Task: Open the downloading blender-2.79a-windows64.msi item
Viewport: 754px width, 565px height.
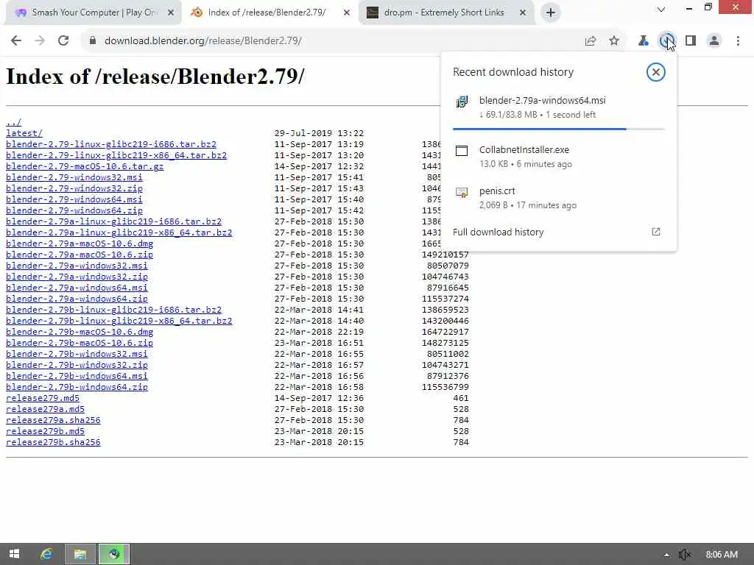Action: click(x=558, y=107)
